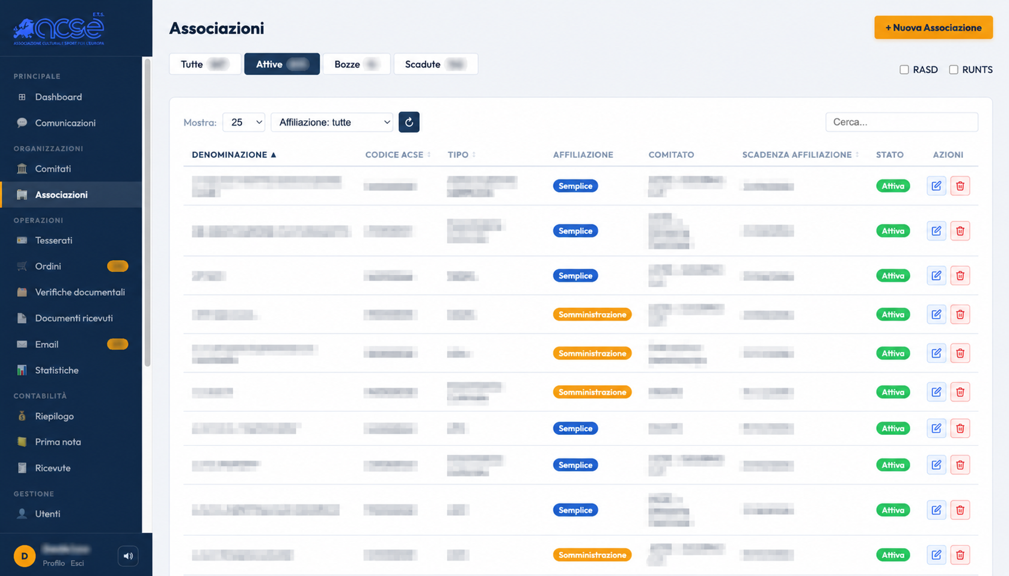
Task: Switch to the Bozze tab
Action: [357, 64]
